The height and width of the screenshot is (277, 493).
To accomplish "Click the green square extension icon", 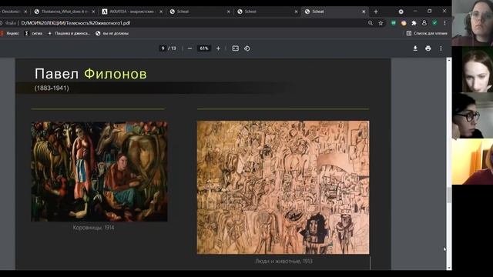I will (394, 23).
